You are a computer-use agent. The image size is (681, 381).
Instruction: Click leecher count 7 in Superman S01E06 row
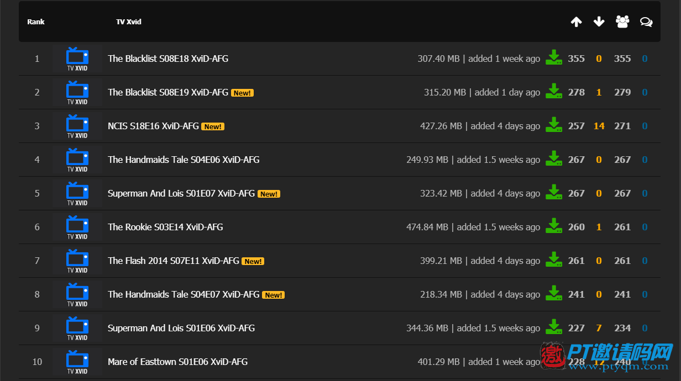[599, 328]
